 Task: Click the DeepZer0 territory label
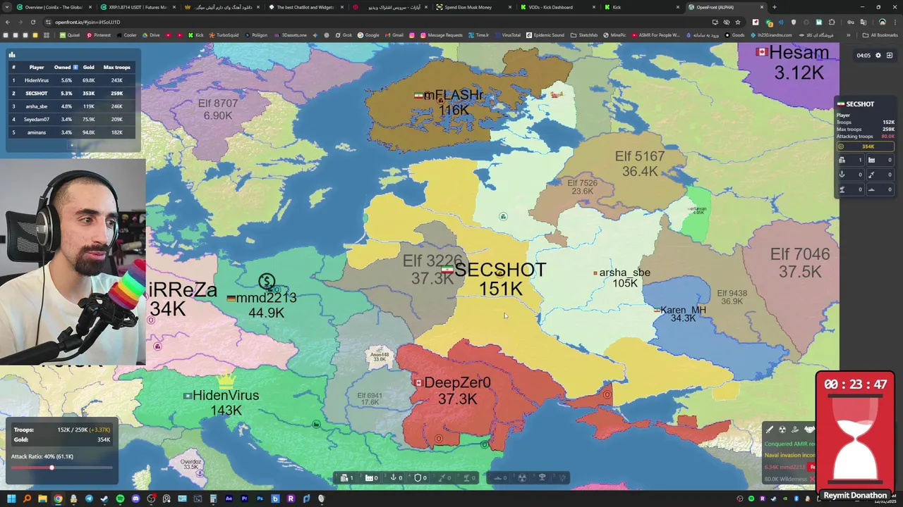[x=457, y=391]
